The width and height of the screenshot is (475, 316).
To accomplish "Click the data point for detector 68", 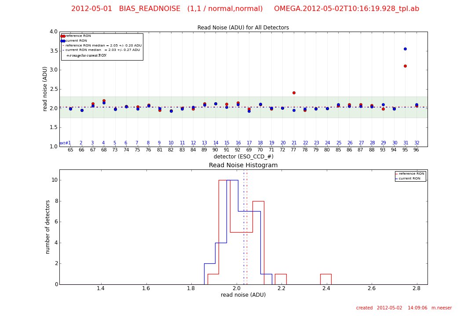I will click(104, 101).
